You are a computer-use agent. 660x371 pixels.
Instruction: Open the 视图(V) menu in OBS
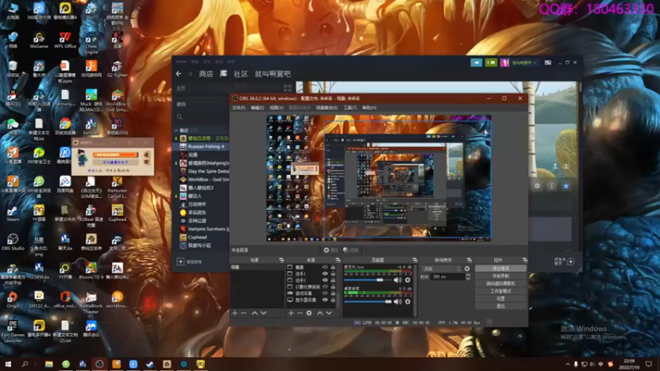tap(276, 108)
